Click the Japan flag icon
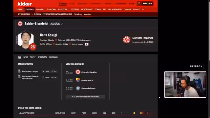Viewport: 210px width, 118px height. [x=87, y=44]
